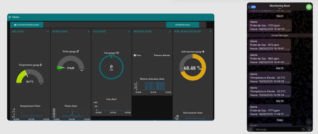Screen dimensions: 318x134
Task: Click the ACTIVATE BUZZER ALERT button
Action: tap(27, 25)
